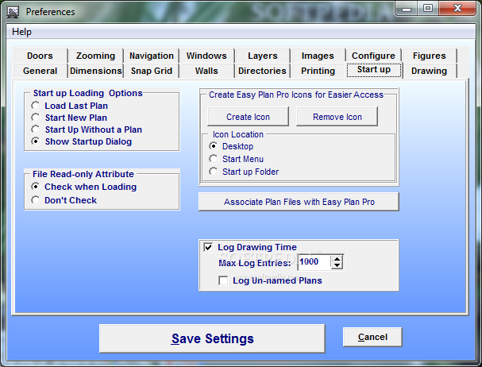Uncheck Log Drawing Time checkbox
482x367 pixels.
(208, 247)
